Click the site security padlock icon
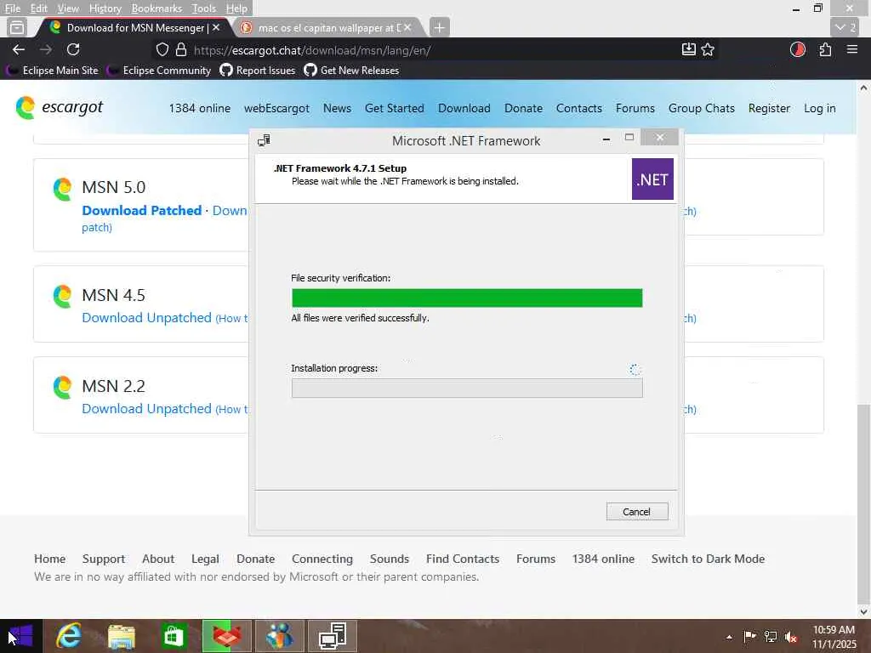This screenshot has width=871, height=653. tap(181, 50)
